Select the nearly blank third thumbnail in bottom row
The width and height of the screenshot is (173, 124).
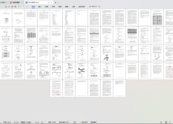pyautogui.click(x=82, y=89)
